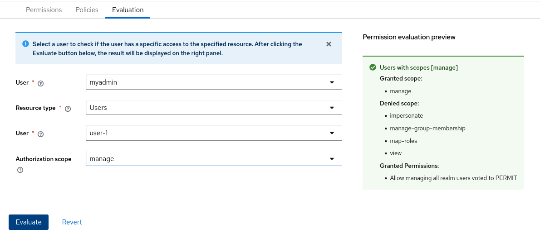Click the 'Users with scopes [manage]' result title
This screenshot has width=540, height=243.
[x=418, y=67]
